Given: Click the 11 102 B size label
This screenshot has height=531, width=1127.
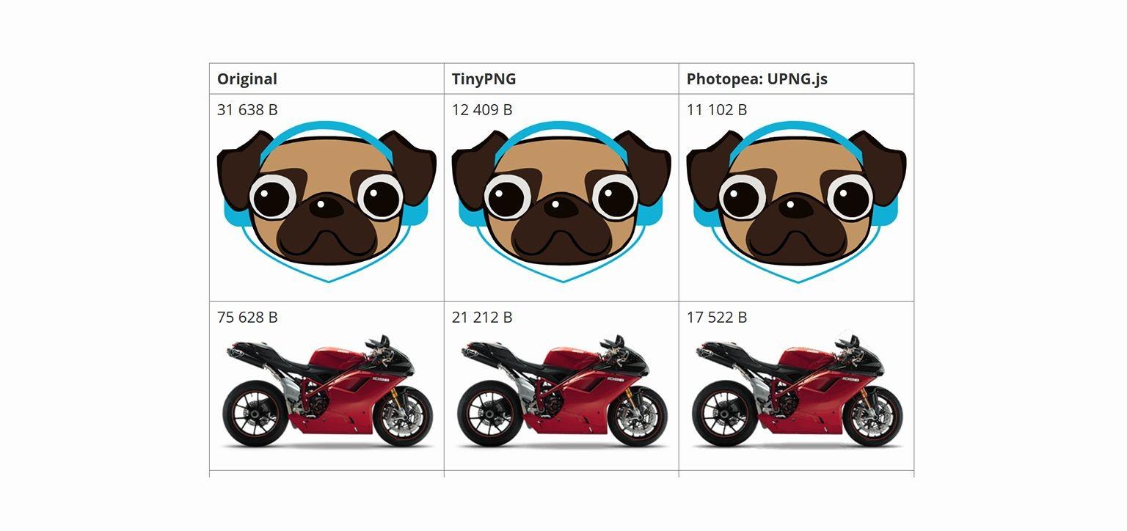Looking at the screenshot, I should tap(717, 110).
